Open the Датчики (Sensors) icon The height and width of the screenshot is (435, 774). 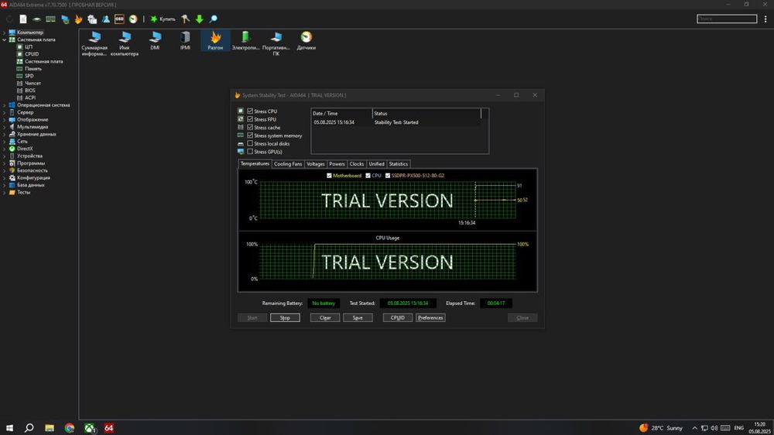tap(307, 37)
